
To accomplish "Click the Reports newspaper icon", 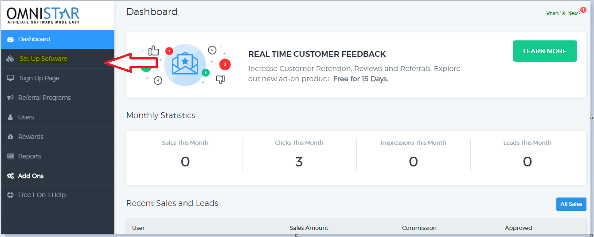I will coord(11,156).
